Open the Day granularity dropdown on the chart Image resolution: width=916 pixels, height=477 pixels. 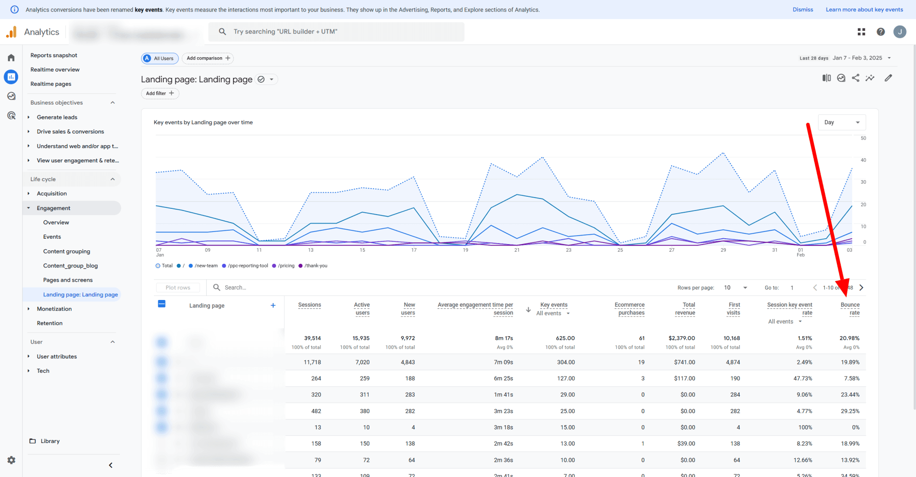[x=841, y=122]
